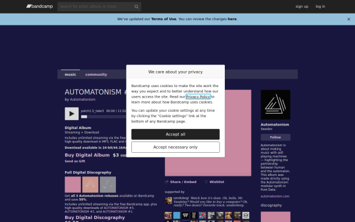Screen dimensions: 355x222
Task: Open the Terms of Use link
Action: [x=163, y=19]
